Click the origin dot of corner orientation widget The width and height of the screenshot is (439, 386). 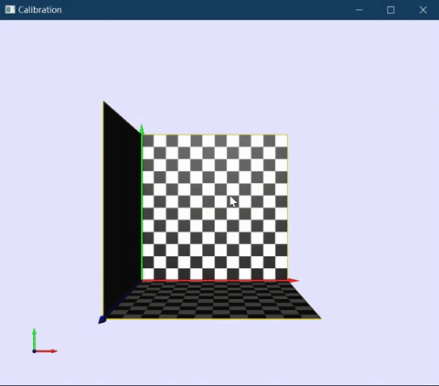(34, 351)
